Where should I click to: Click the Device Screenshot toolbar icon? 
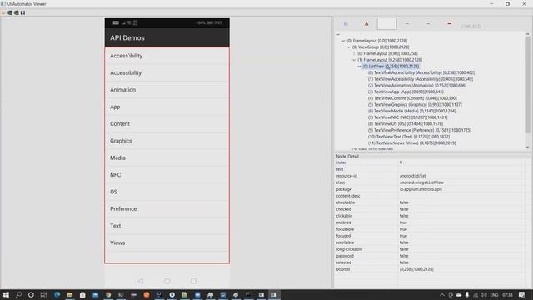tap(10, 13)
